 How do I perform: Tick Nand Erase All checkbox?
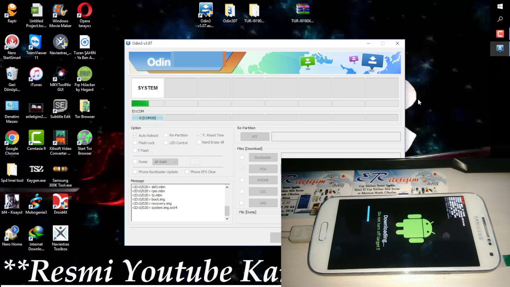(199, 142)
